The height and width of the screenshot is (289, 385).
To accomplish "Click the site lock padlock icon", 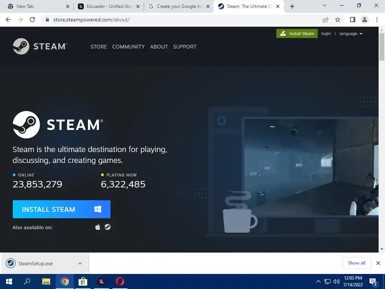I will pyautogui.click(x=48, y=20).
